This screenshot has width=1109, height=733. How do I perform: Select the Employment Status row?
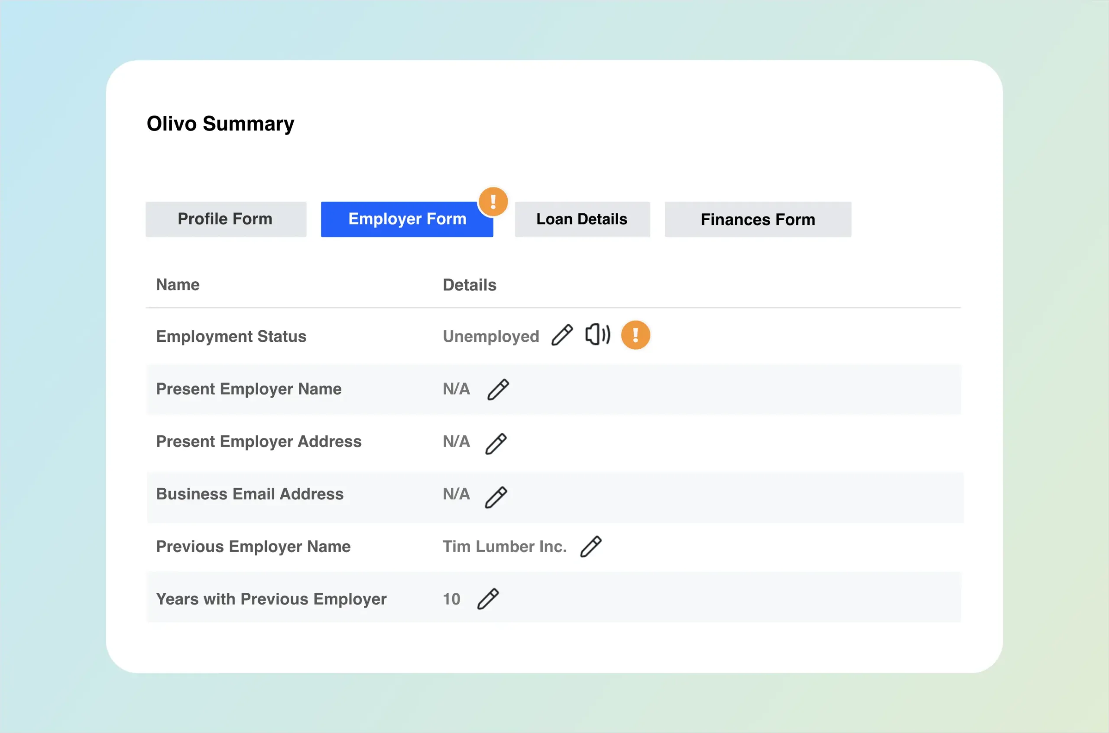[x=231, y=336]
